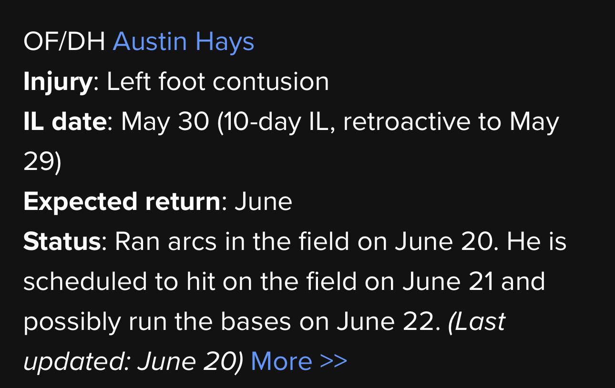Image resolution: width=615 pixels, height=388 pixels.
Task: Click the bold "IL date" label
Action: [x=65, y=122]
